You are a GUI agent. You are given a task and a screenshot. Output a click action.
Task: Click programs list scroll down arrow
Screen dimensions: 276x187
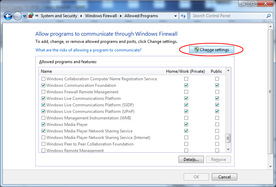pyautogui.click(x=228, y=150)
